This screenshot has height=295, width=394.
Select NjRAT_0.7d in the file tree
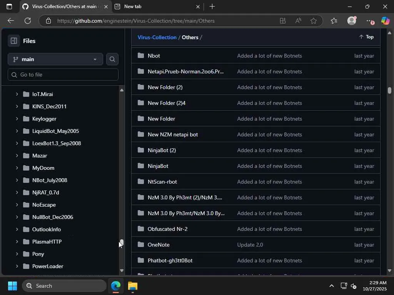pyautogui.click(x=45, y=192)
